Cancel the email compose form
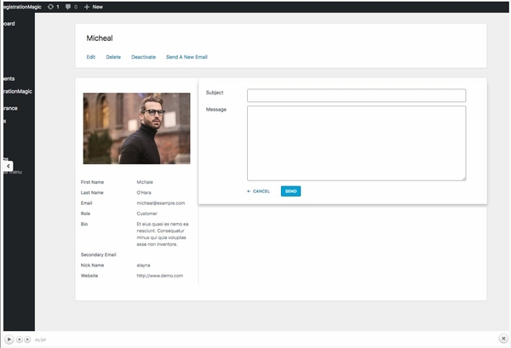Image resolution: width=511 pixels, height=348 pixels. [x=258, y=191]
